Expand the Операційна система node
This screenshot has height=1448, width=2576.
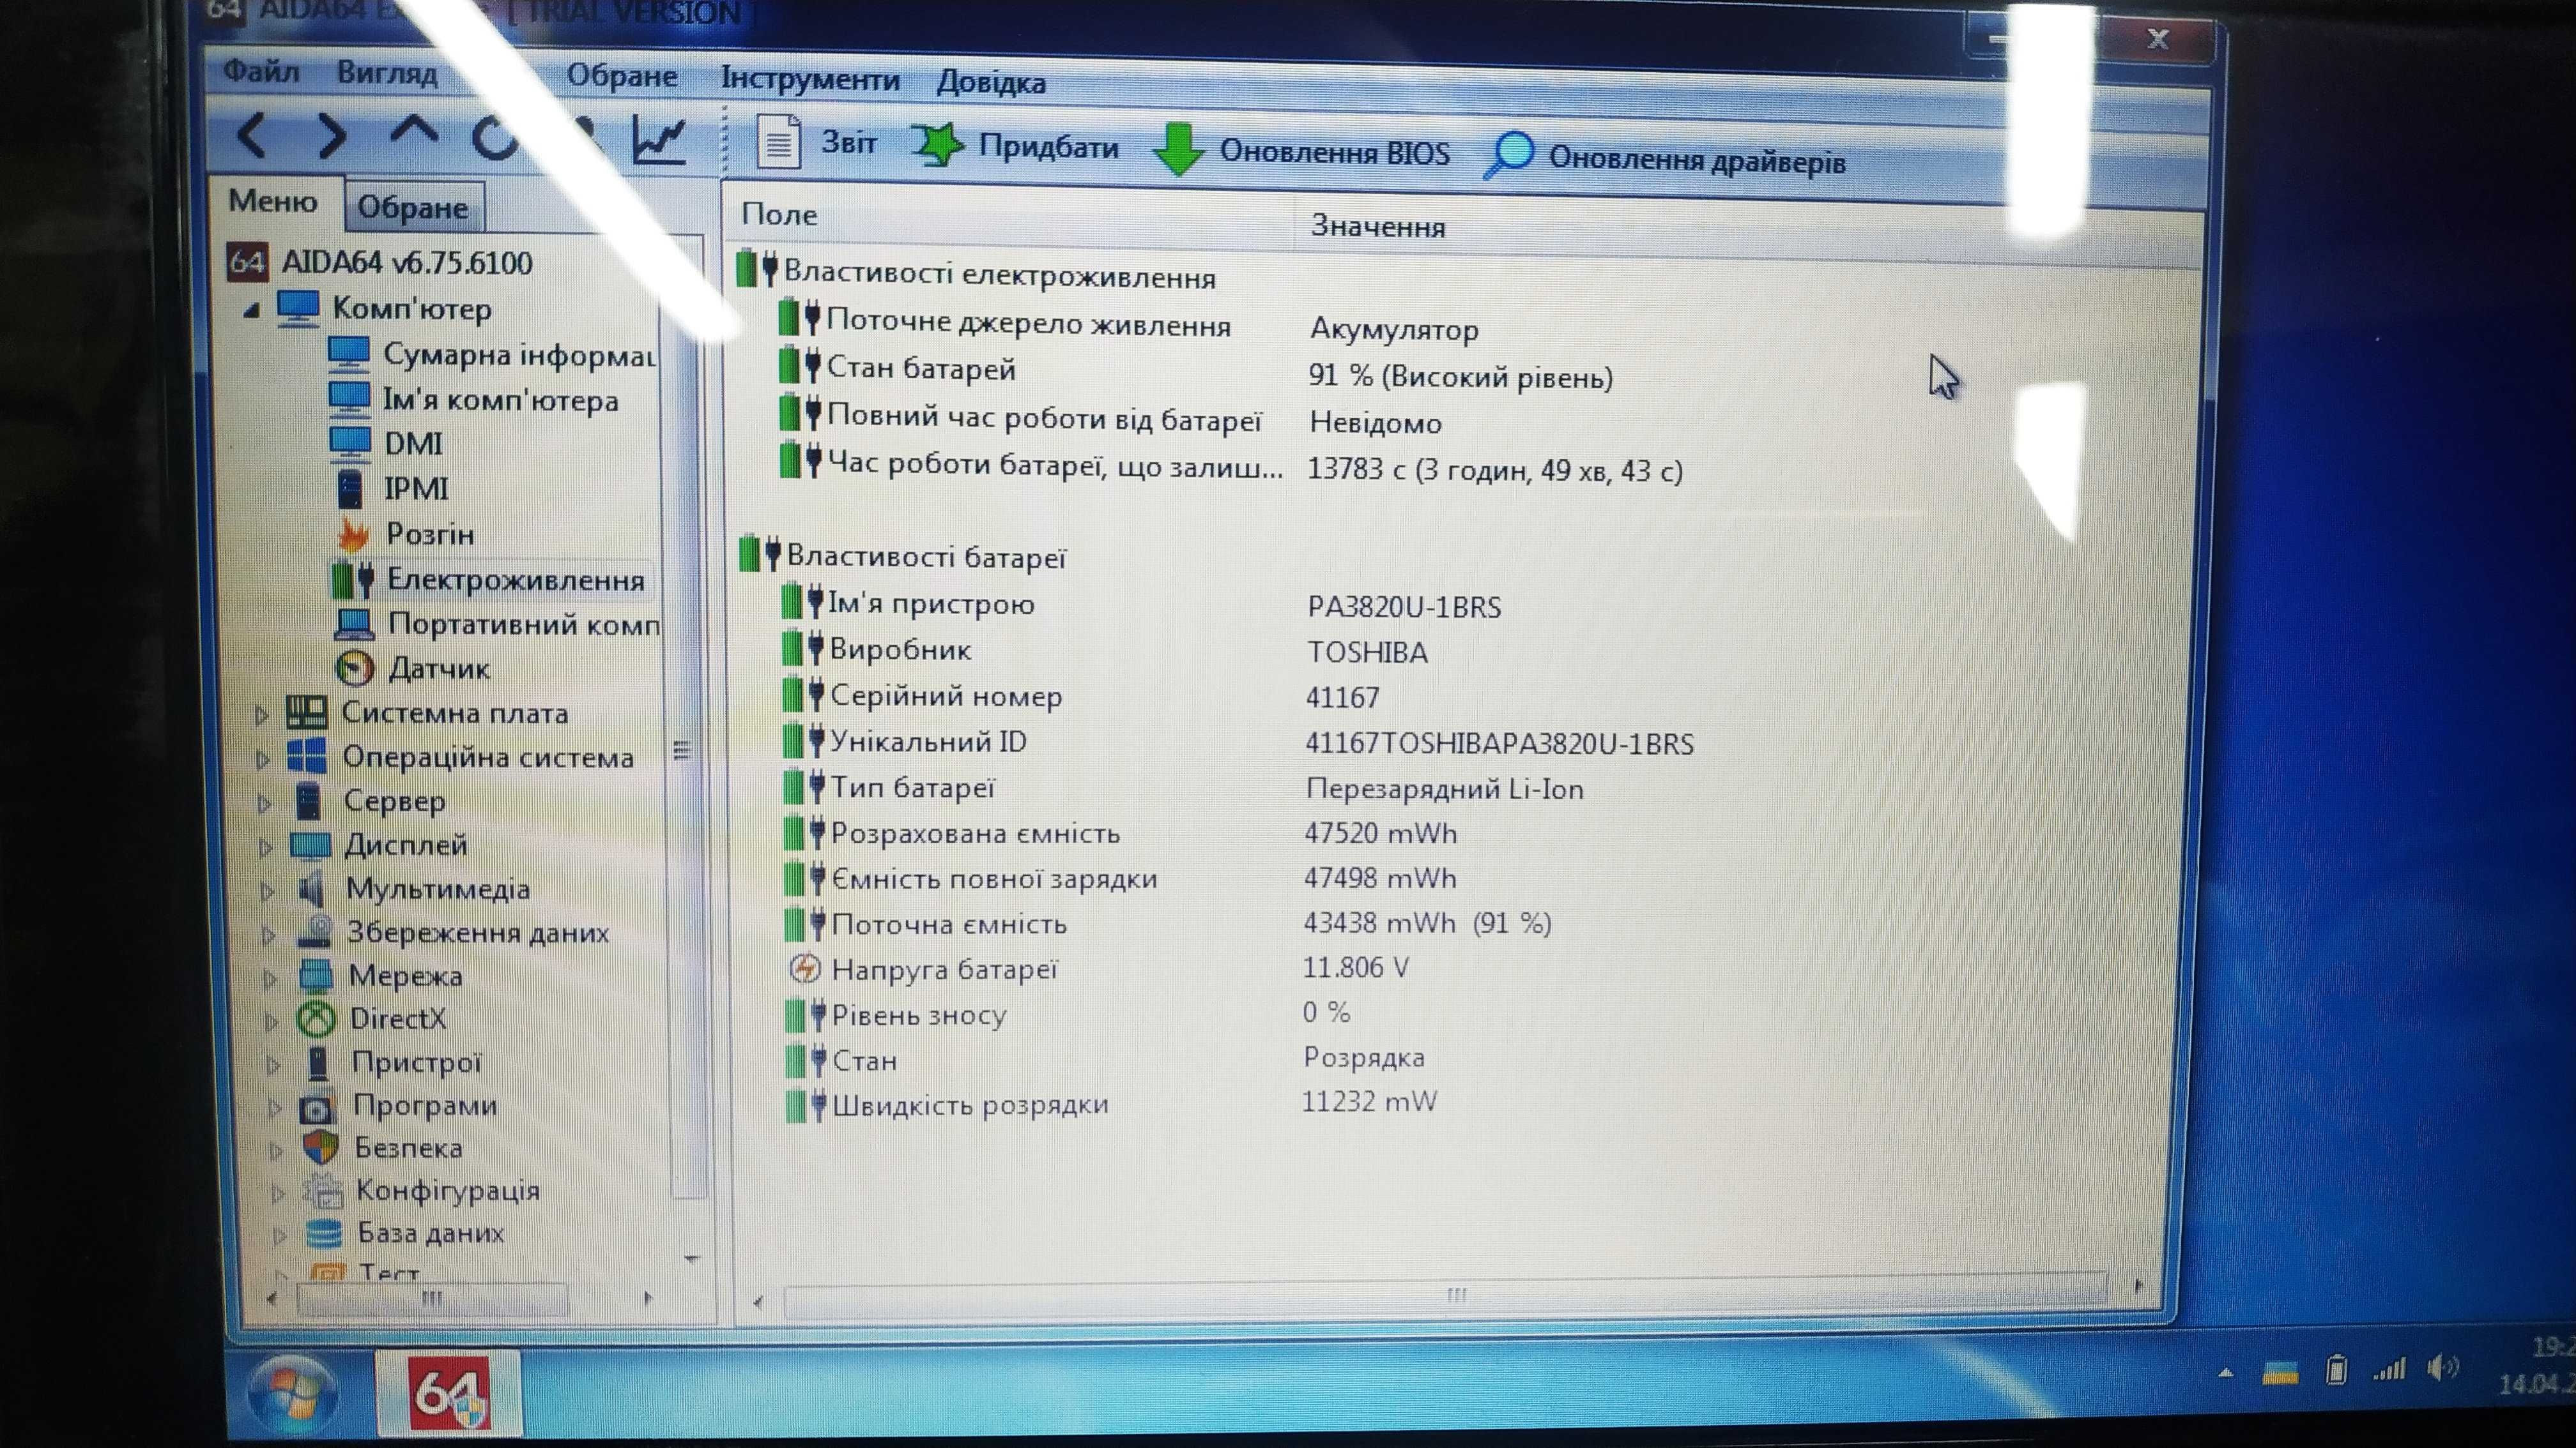pos(263,760)
